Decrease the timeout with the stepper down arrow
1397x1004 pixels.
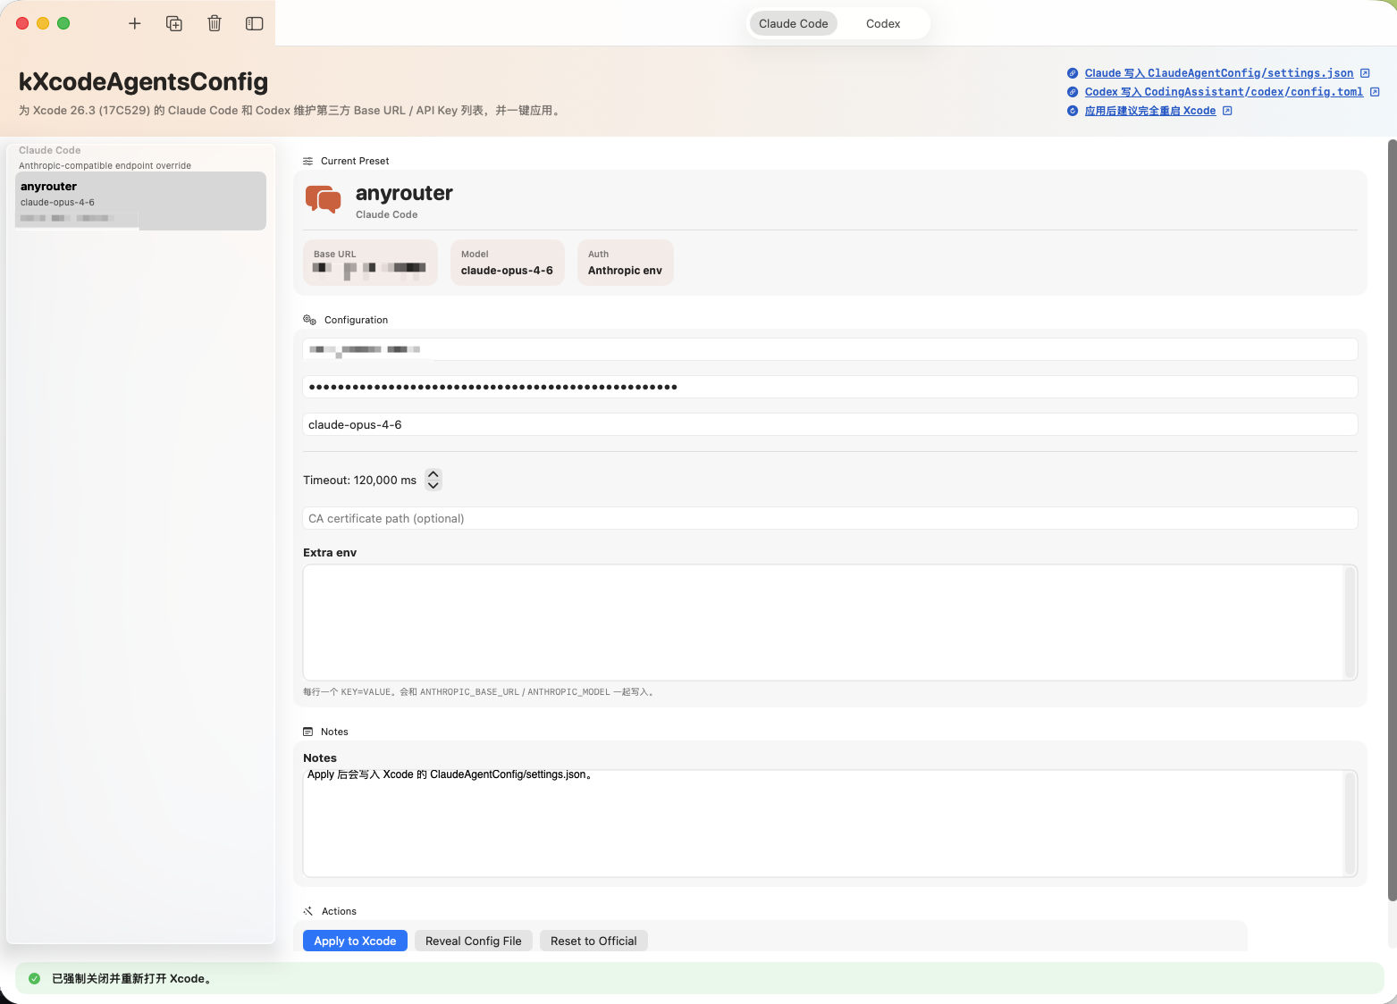click(x=433, y=486)
